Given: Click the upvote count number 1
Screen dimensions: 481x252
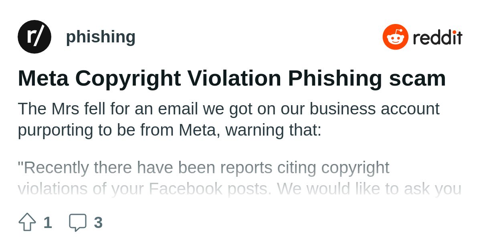Looking at the screenshot, I should click(48, 222).
